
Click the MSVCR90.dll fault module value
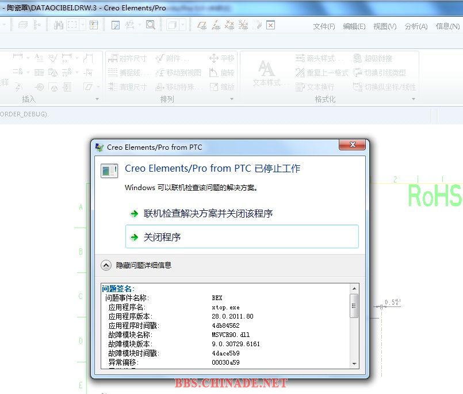[231, 335]
